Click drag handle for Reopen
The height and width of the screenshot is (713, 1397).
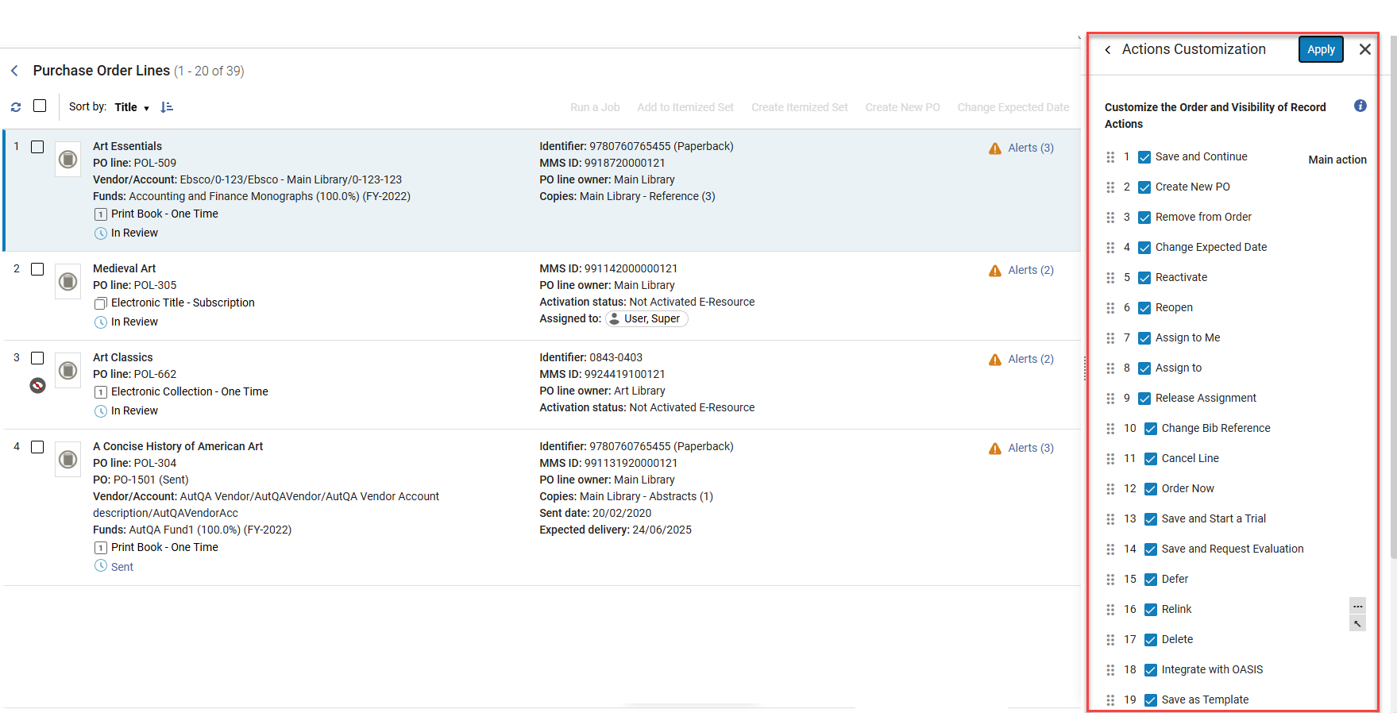(1110, 308)
